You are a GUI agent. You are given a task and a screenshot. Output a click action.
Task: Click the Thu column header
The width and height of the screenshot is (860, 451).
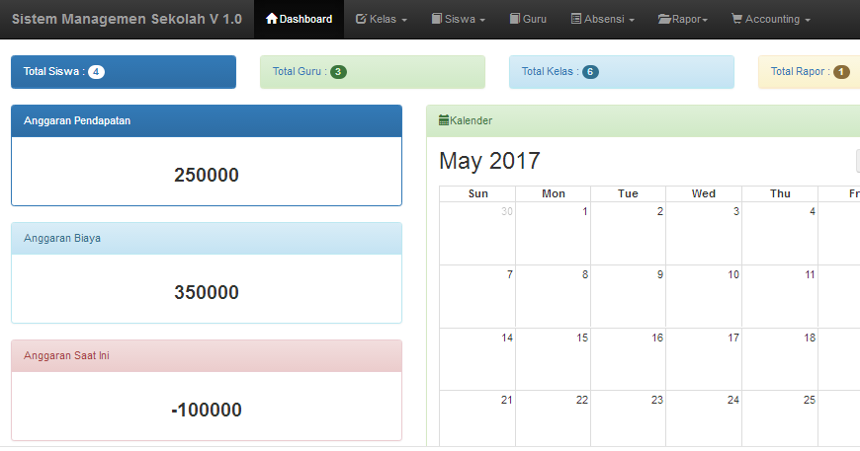tap(780, 193)
